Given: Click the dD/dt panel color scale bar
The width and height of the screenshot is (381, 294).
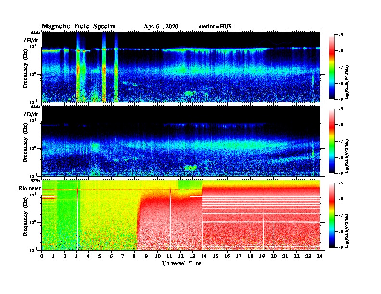Looking at the screenshot, I should 331,141.
